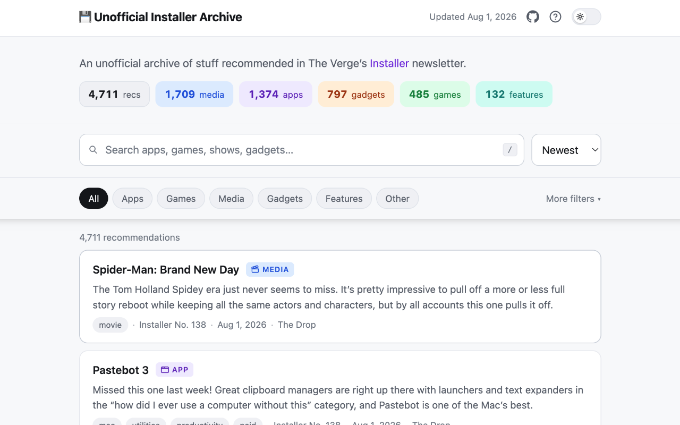
Task: Click the magnifier icon in search box
Action: [93, 150]
